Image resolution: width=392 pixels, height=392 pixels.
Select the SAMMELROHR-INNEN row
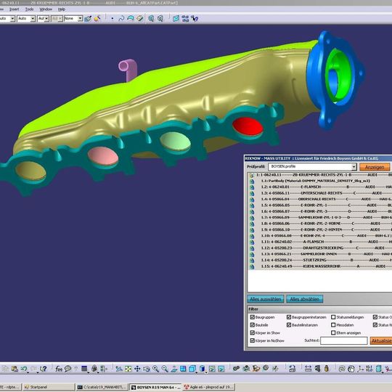320,254
